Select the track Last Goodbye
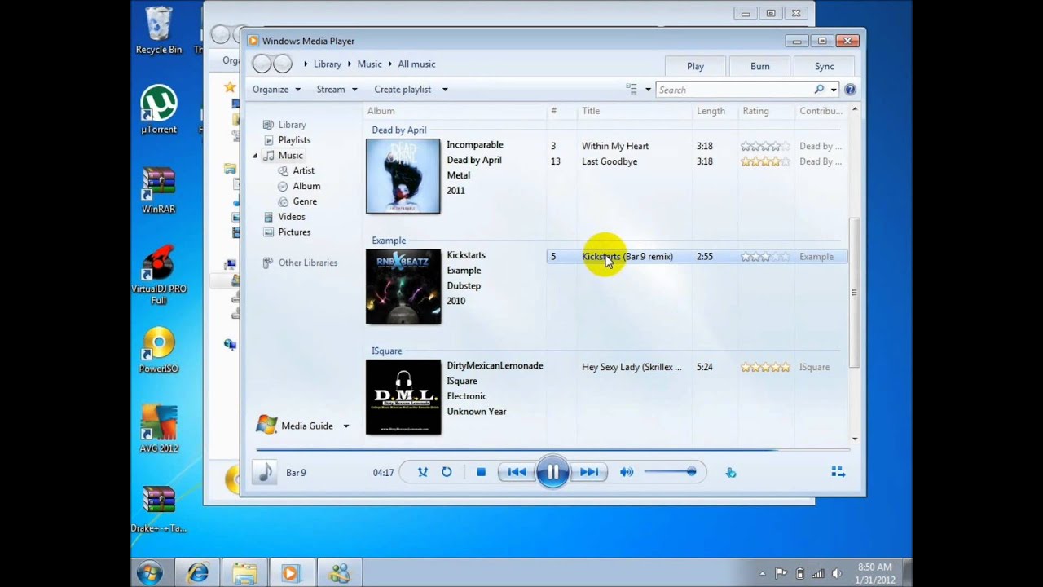The image size is (1043, 587). tap(610, 161)
